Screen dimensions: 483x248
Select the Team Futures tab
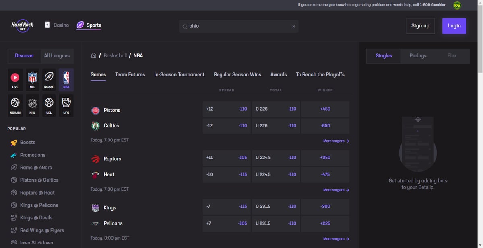point(130,74)
